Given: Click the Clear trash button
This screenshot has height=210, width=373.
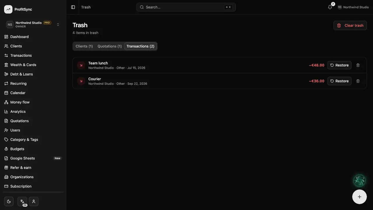Looking at the screenshot, I should coord(350,25).
